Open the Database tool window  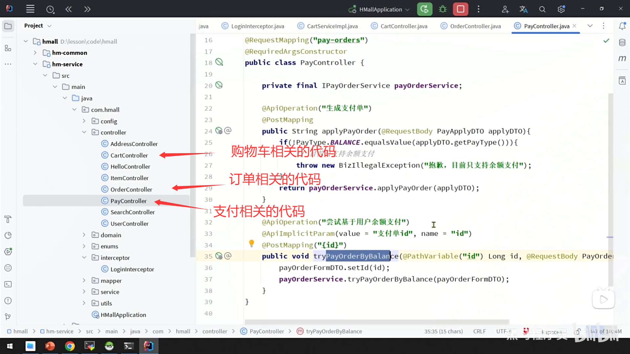click(x=622, y=43)
